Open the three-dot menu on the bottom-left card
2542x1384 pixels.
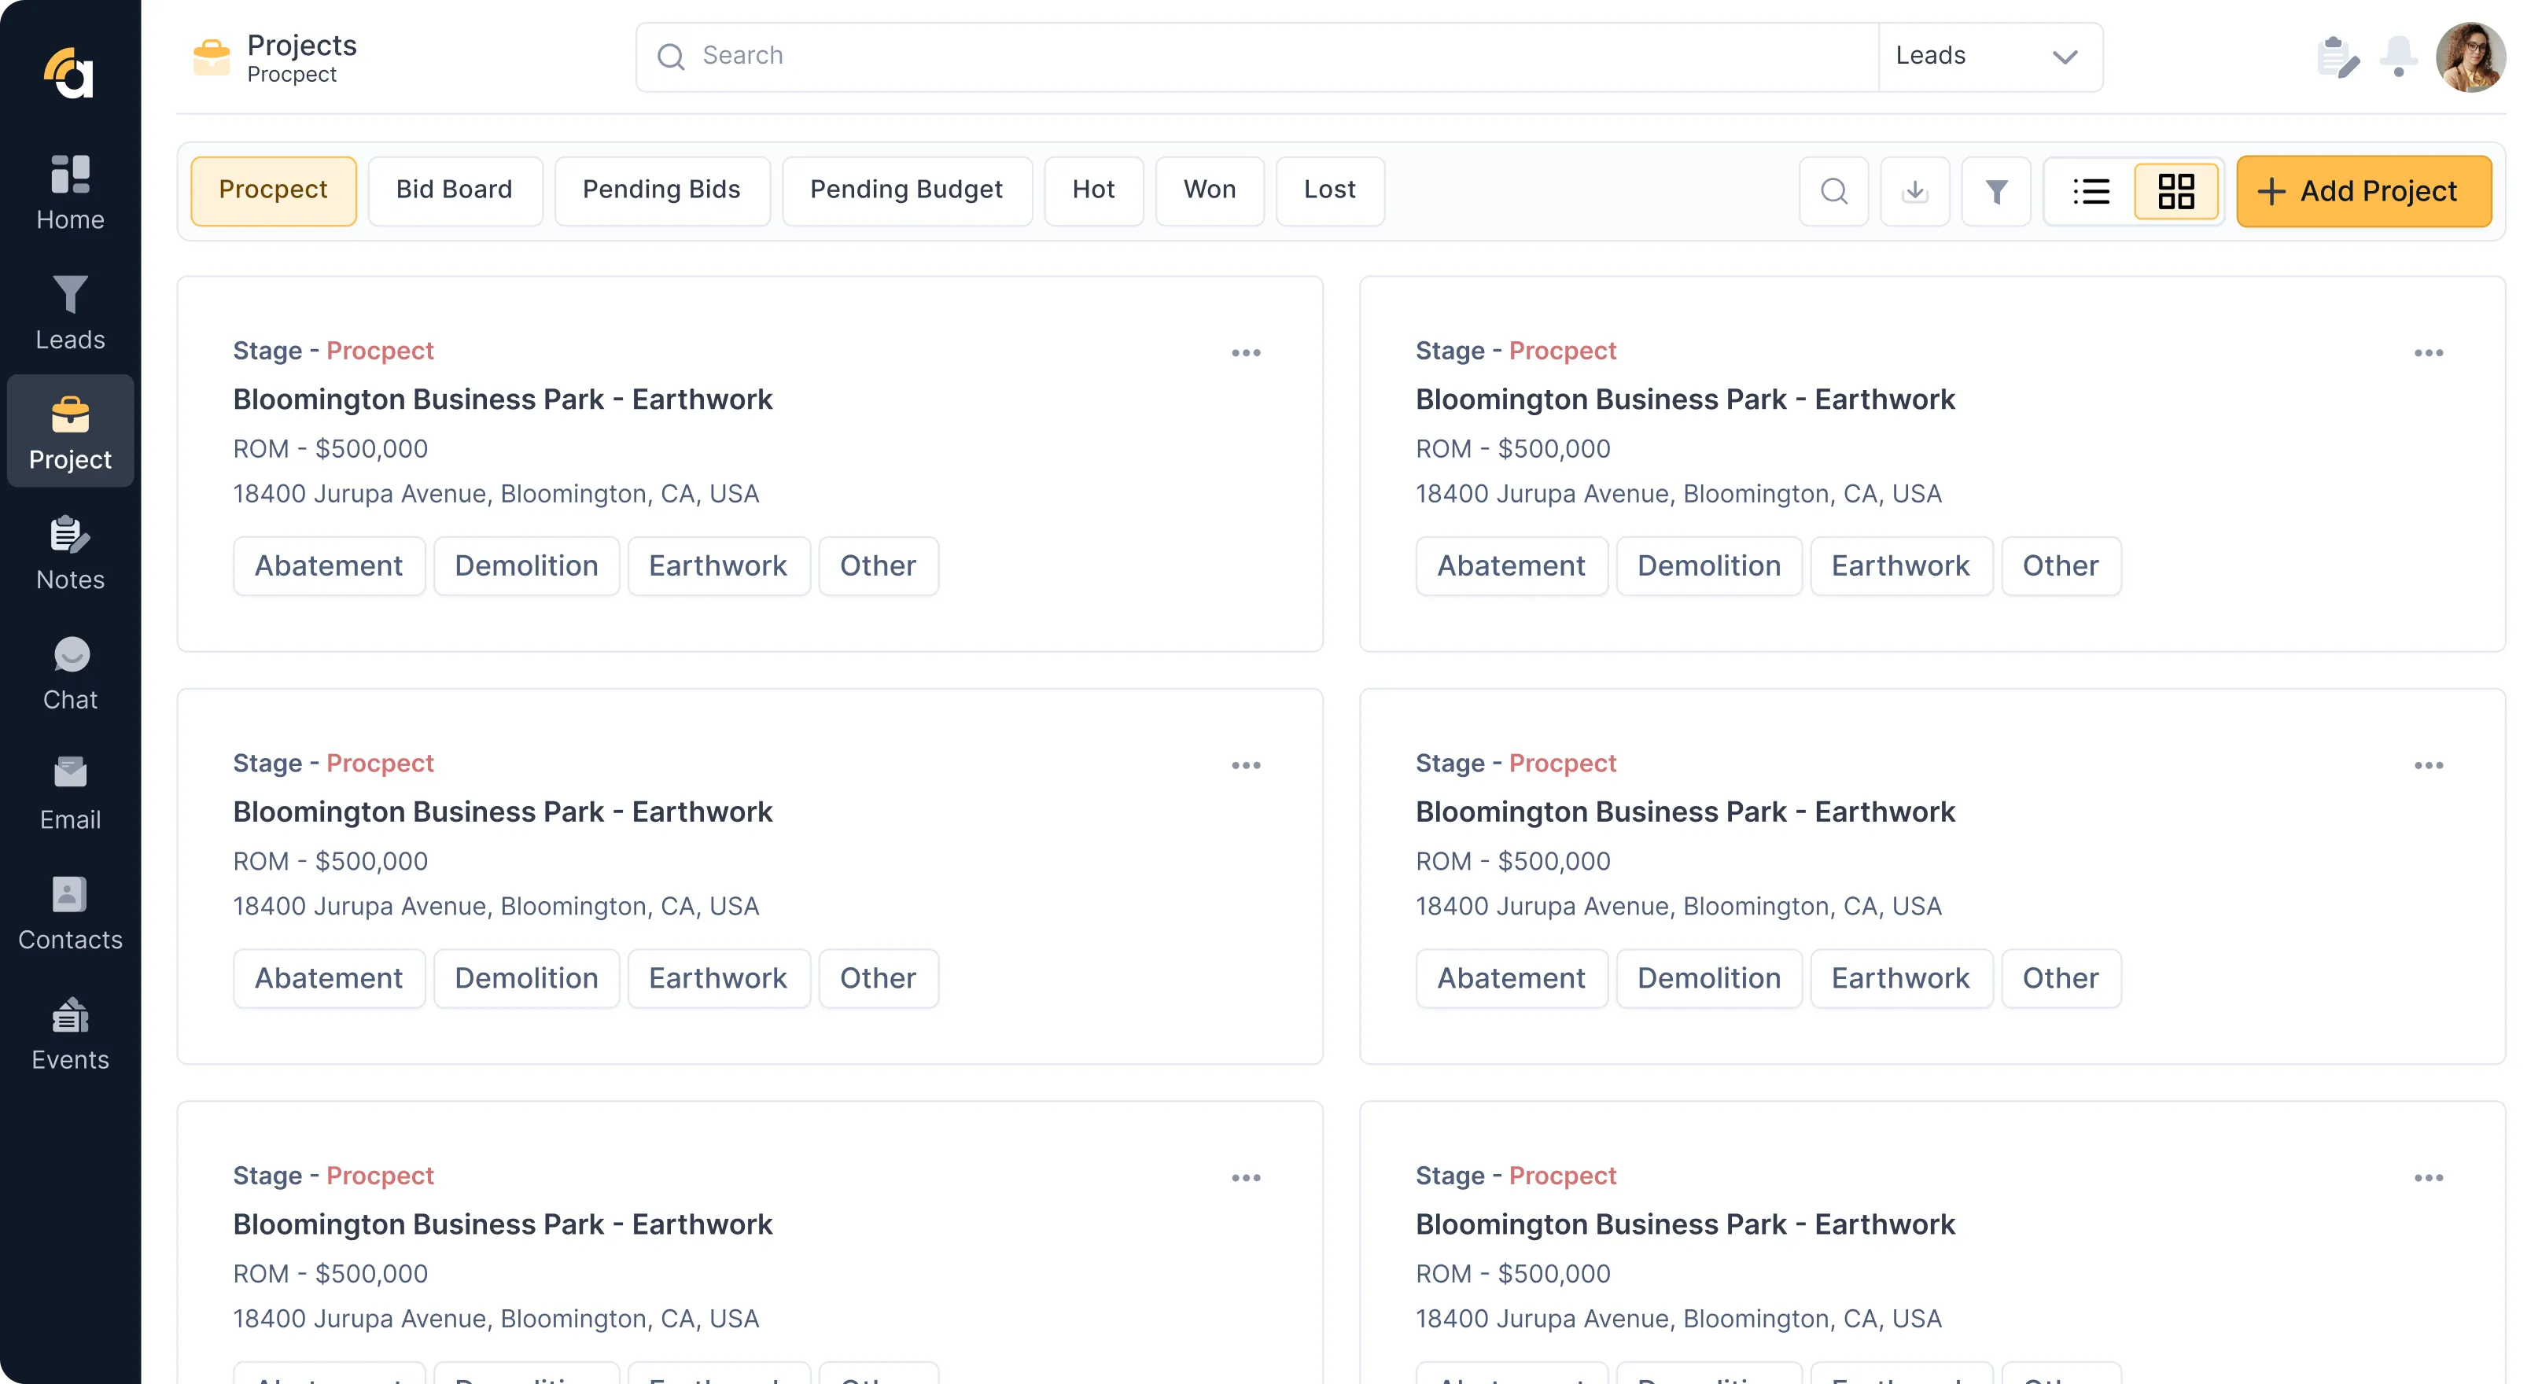(1247, 1177)
